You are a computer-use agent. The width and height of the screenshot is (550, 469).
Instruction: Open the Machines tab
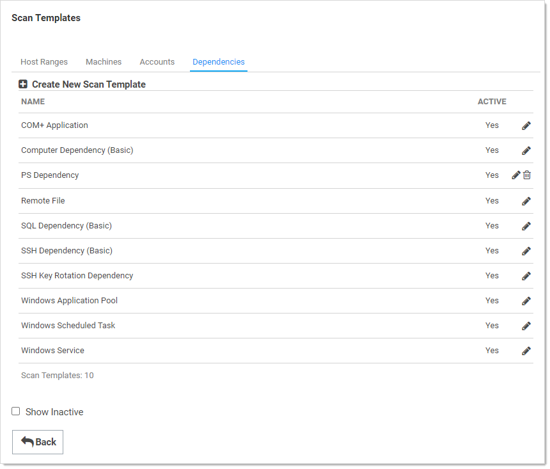pyautogui.click(x=104, y=62)
